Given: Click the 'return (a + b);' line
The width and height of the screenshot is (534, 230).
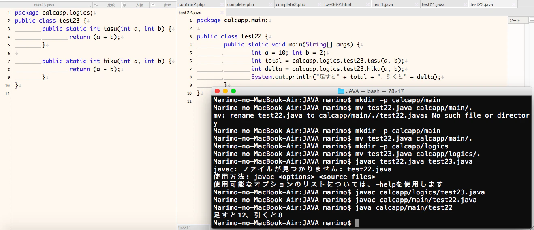Looking at the screenshot, I should pyautogui.click(x=95, y=37).
